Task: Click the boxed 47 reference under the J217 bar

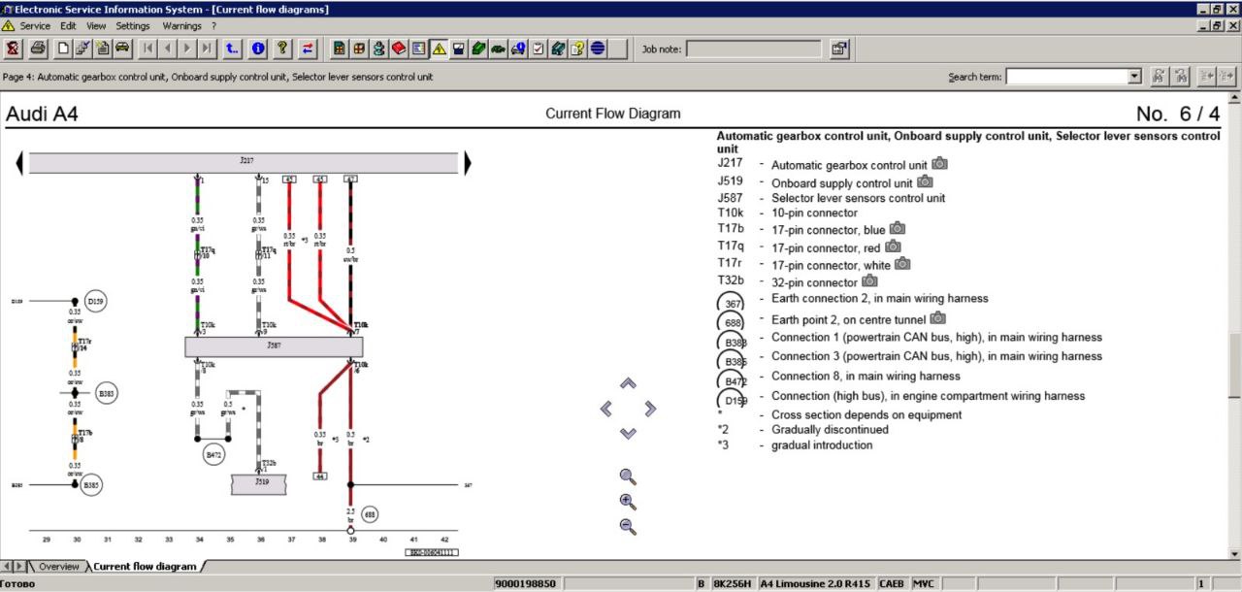Action: click(350, 179)
